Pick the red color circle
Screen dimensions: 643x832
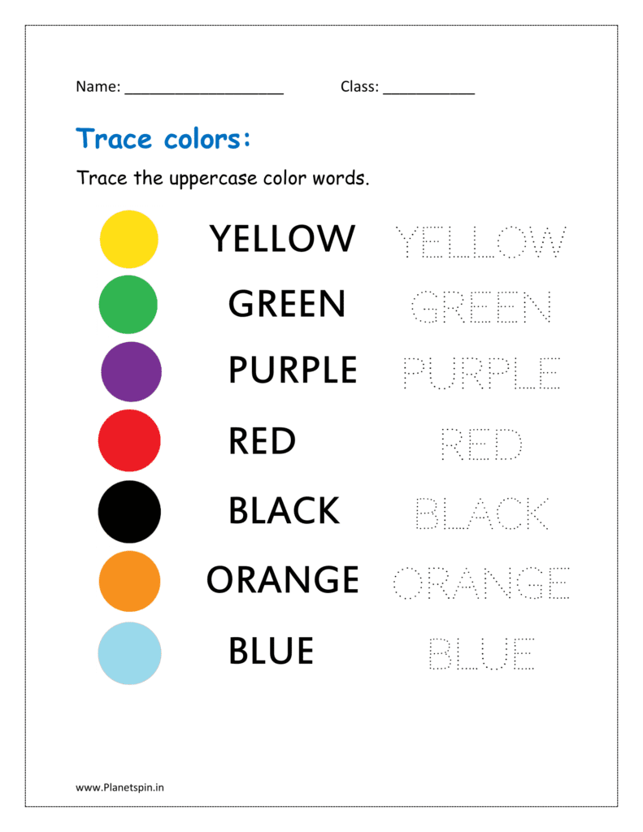[128, 441]
